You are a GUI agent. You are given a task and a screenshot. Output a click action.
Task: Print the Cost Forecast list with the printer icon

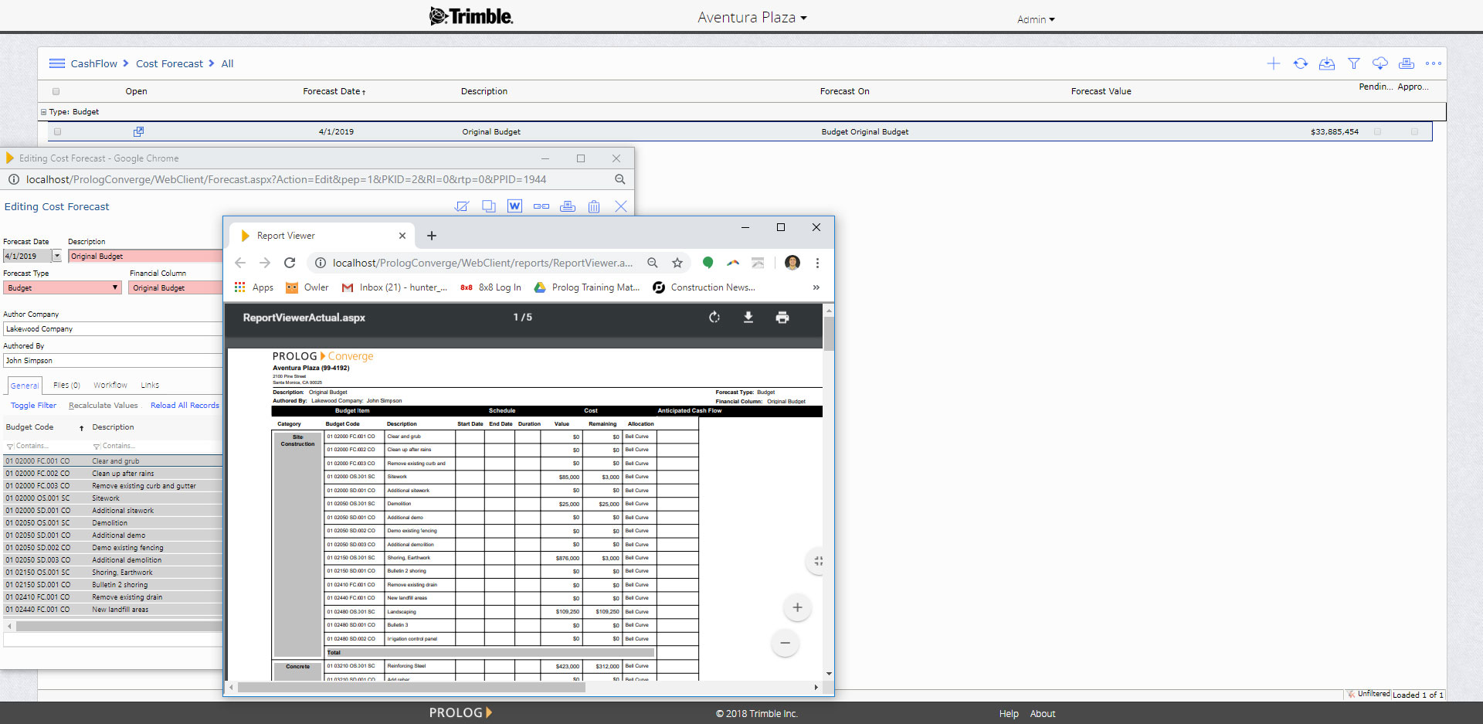[x=1407, y=63]
